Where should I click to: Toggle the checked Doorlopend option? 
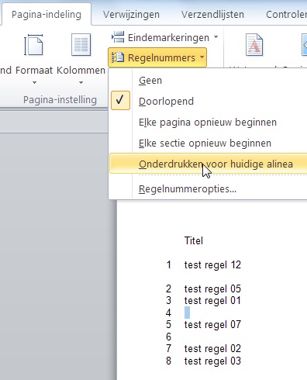pos(166,102)
